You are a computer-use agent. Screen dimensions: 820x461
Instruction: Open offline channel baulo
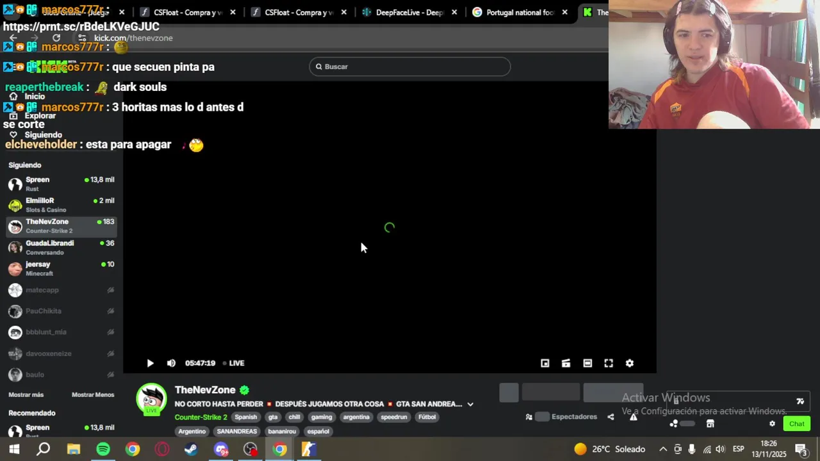[61, 375]
